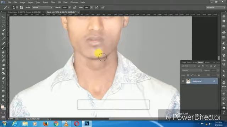This screenshot has width=227, height=127.
Task: Open the Opacity slider arrow in options bar
Action: 70,7
